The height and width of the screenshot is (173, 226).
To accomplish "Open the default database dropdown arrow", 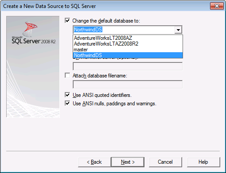I will [178, 30].
